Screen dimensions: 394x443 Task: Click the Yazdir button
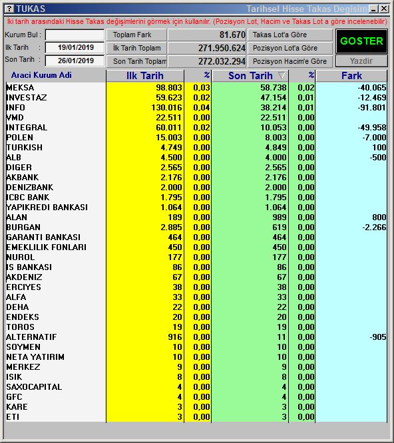[361, 61]
